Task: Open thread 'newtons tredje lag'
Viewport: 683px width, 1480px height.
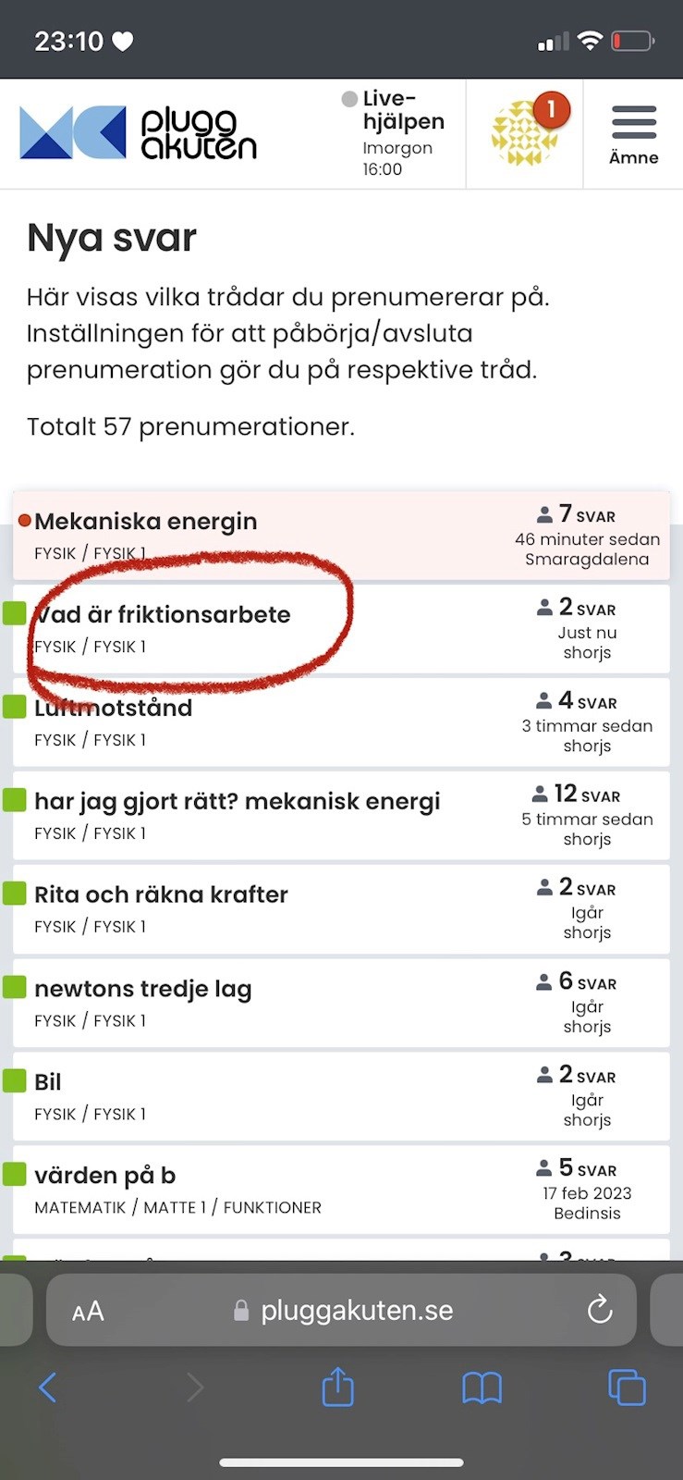Action: [143, 989]
